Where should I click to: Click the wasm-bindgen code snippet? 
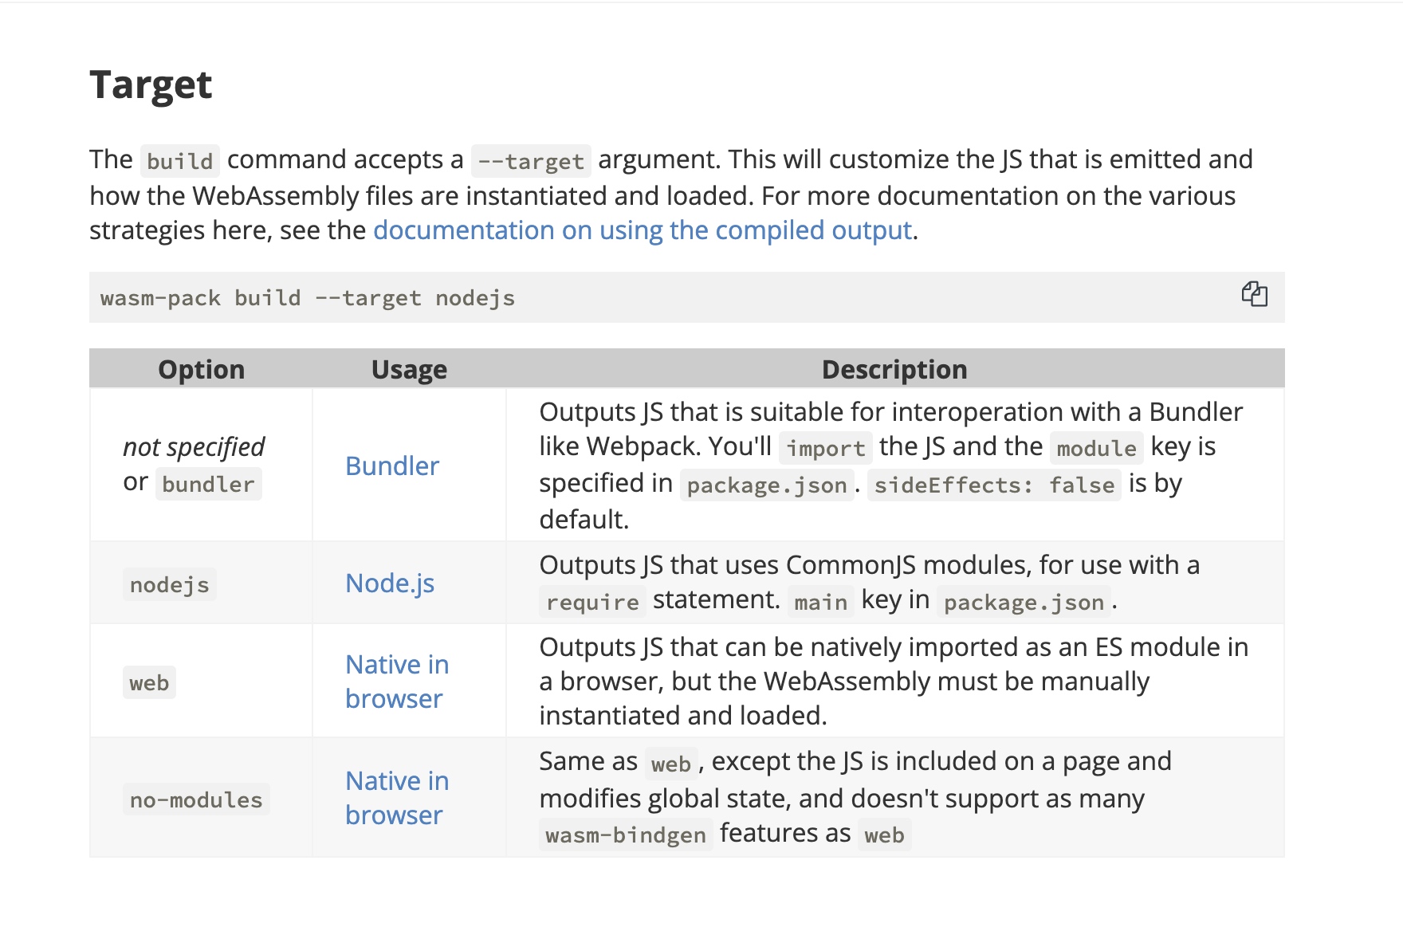pyautogui.click(x=626, y=835)
